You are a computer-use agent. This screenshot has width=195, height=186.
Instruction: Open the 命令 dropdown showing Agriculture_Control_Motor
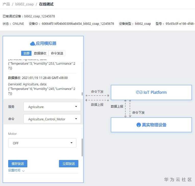point(52,119)
